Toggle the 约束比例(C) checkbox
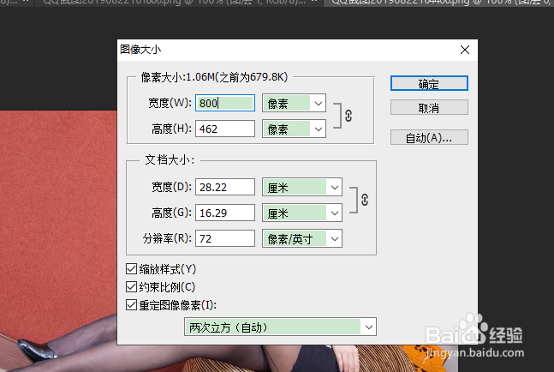 point(131,287)
